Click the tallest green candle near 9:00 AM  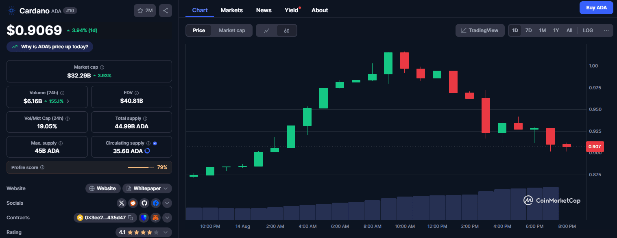[388, 63]
